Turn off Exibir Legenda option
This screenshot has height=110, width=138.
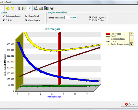[90, 18]
